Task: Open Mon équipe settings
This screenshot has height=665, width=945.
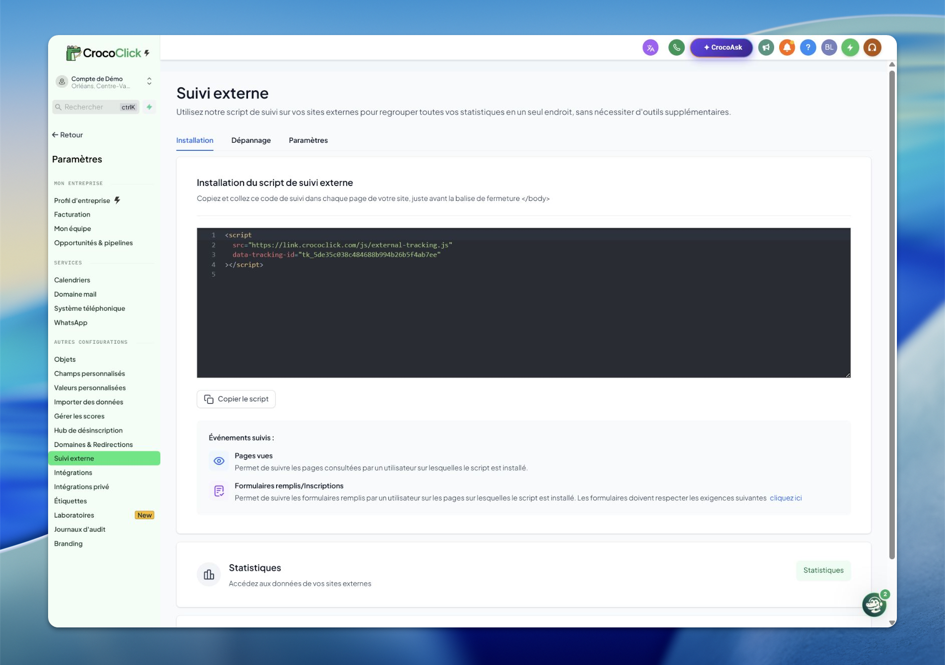Action: click(x=73, y=229)
